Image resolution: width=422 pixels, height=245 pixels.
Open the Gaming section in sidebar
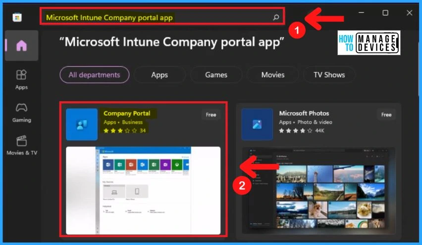[21, 113]
